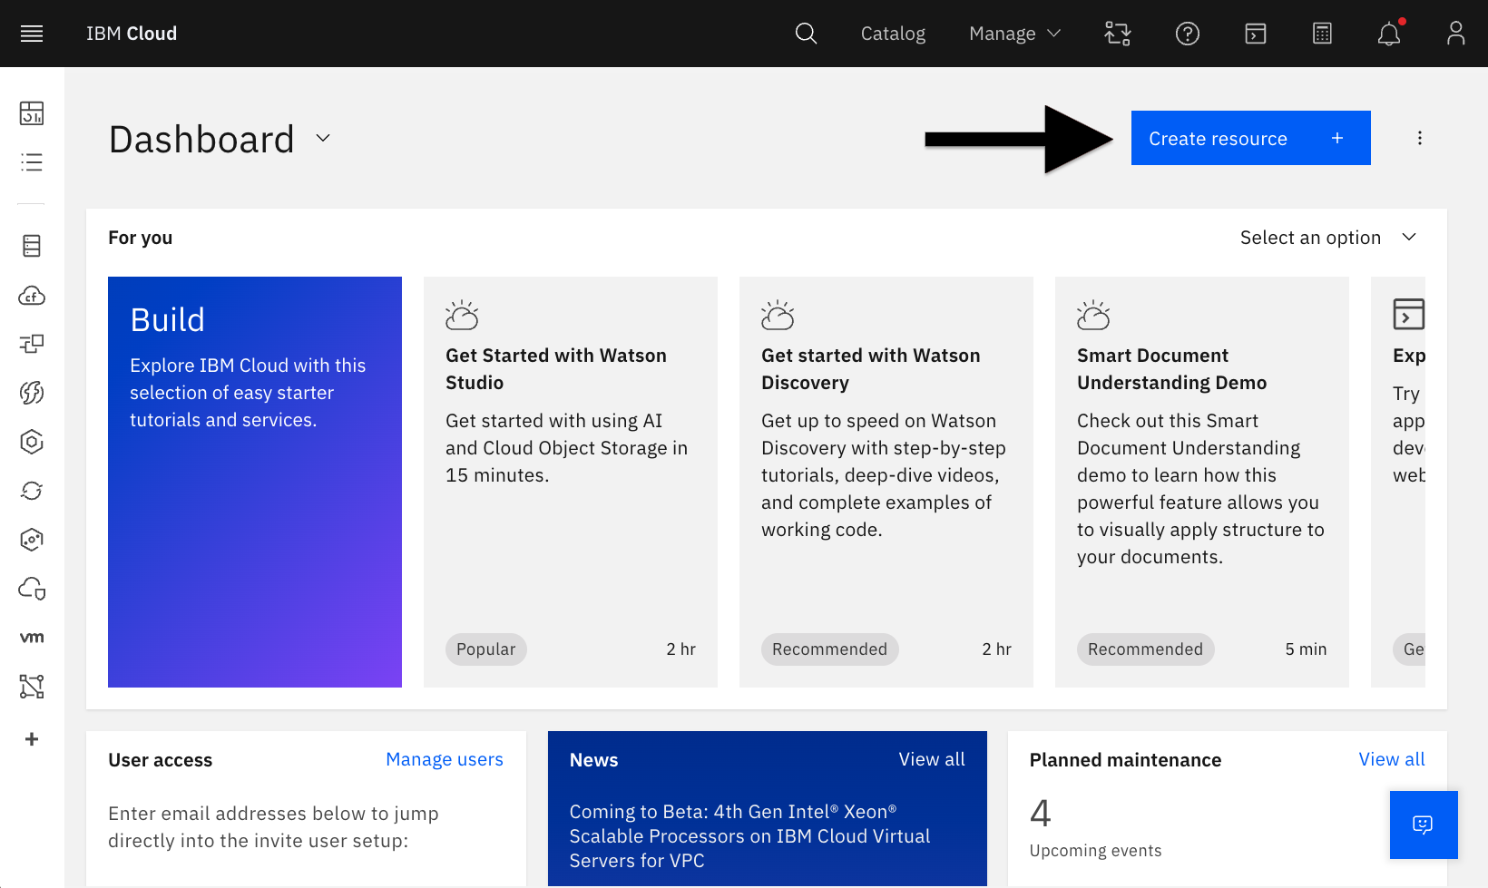Open the dashboard overflow three-dot menu
Screen dimensions: 1488x888
1420,138
